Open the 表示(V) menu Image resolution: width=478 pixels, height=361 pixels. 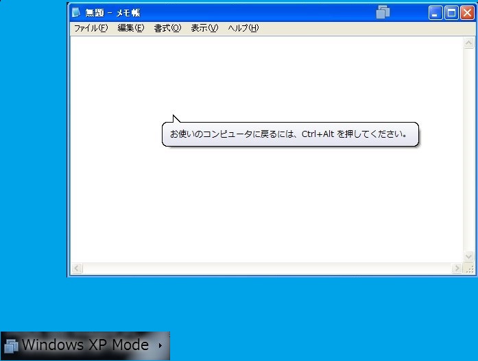coord(204,28)
